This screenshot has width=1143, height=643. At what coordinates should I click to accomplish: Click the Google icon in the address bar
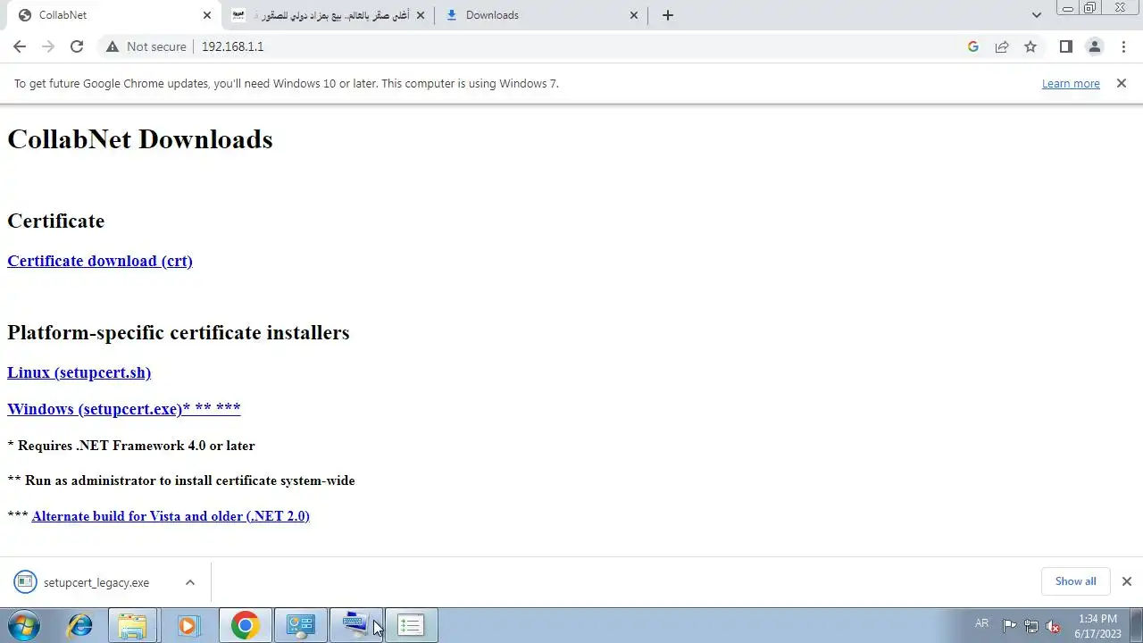pos(973,46)
